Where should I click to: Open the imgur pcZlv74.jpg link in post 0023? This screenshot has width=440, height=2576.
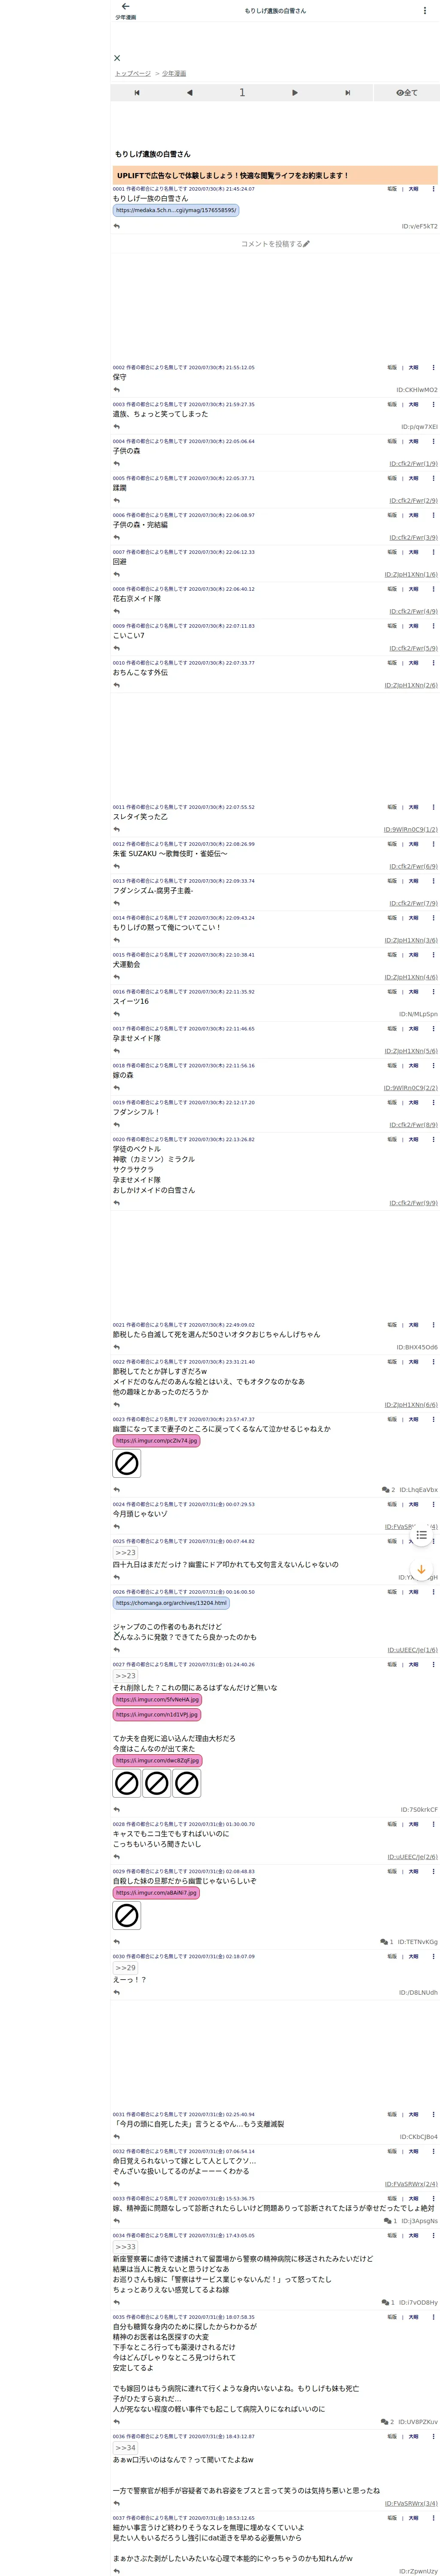(x=156, y=1441)
